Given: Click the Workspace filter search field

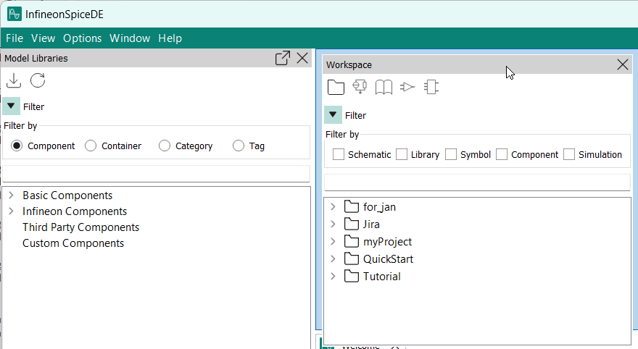Looking at the screenshot, I should [x=476, y=182].
